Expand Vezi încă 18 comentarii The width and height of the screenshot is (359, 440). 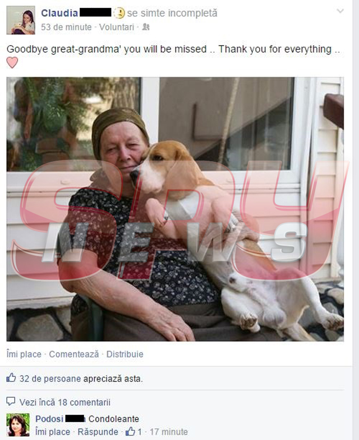65,402
